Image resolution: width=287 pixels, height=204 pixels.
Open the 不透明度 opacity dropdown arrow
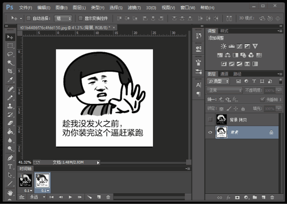[x=279, y=90]
